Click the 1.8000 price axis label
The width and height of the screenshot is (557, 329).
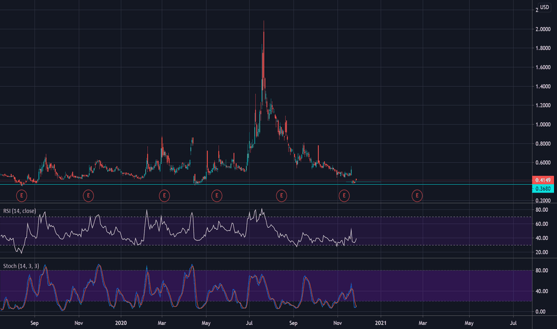click(543, 48)
